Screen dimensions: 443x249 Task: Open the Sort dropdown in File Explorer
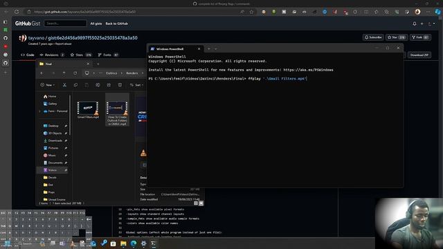pos(136,84)
